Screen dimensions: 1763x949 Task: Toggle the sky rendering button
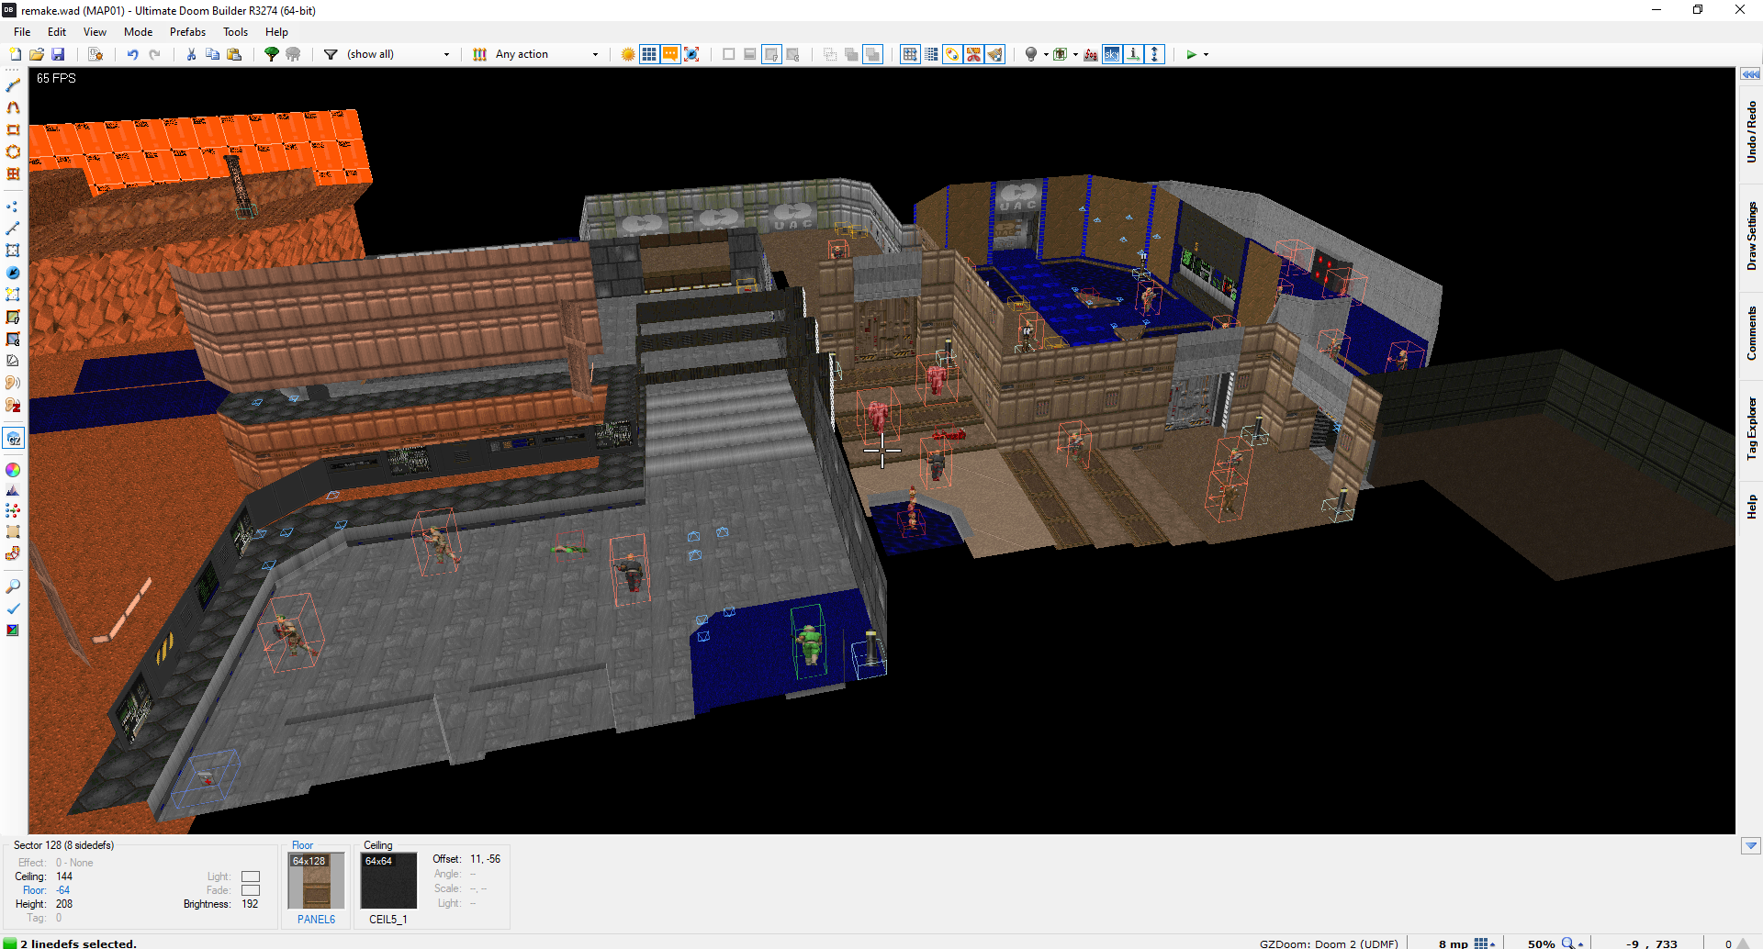click(1112, 54)
